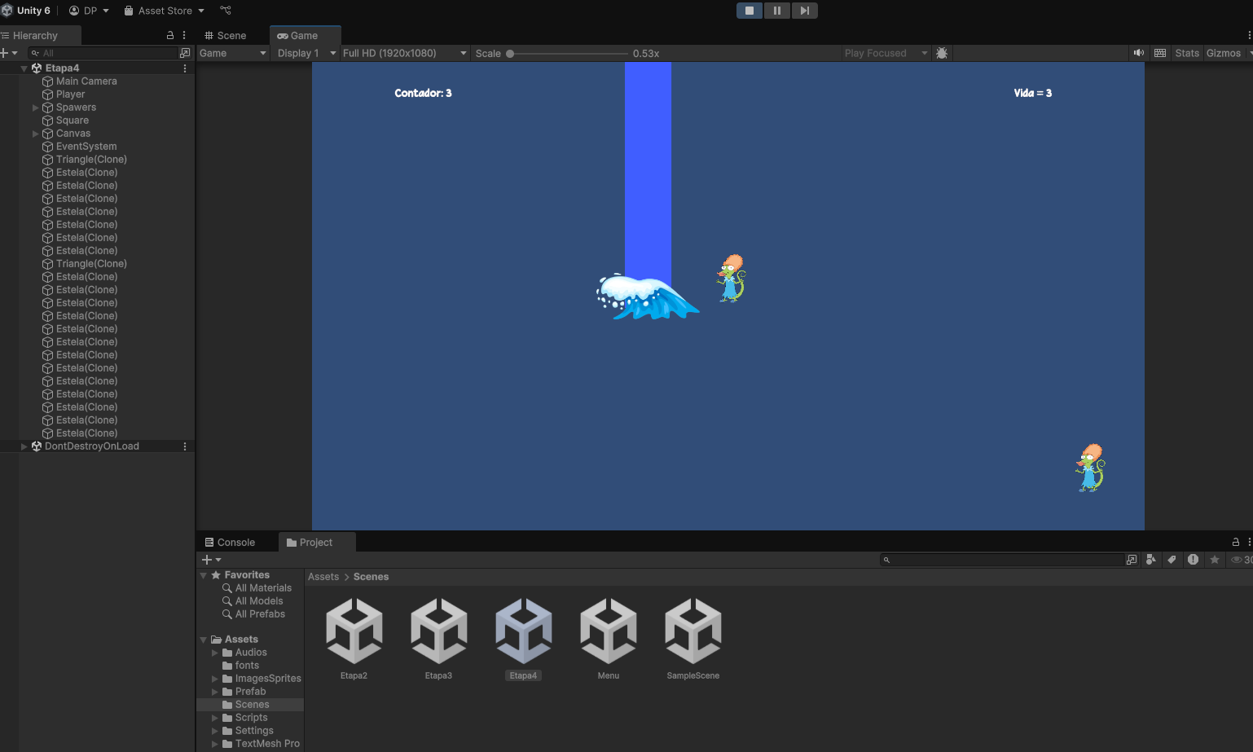The width and height of the screenshot is (1253, 752).
Task: Switch to the Scene tab
Action: coord(226,35)
